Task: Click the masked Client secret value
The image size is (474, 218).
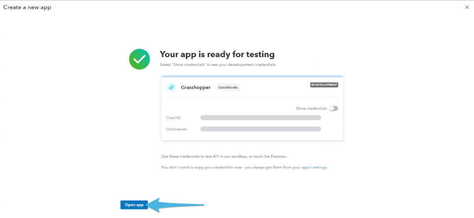Action: click(261, 129)
